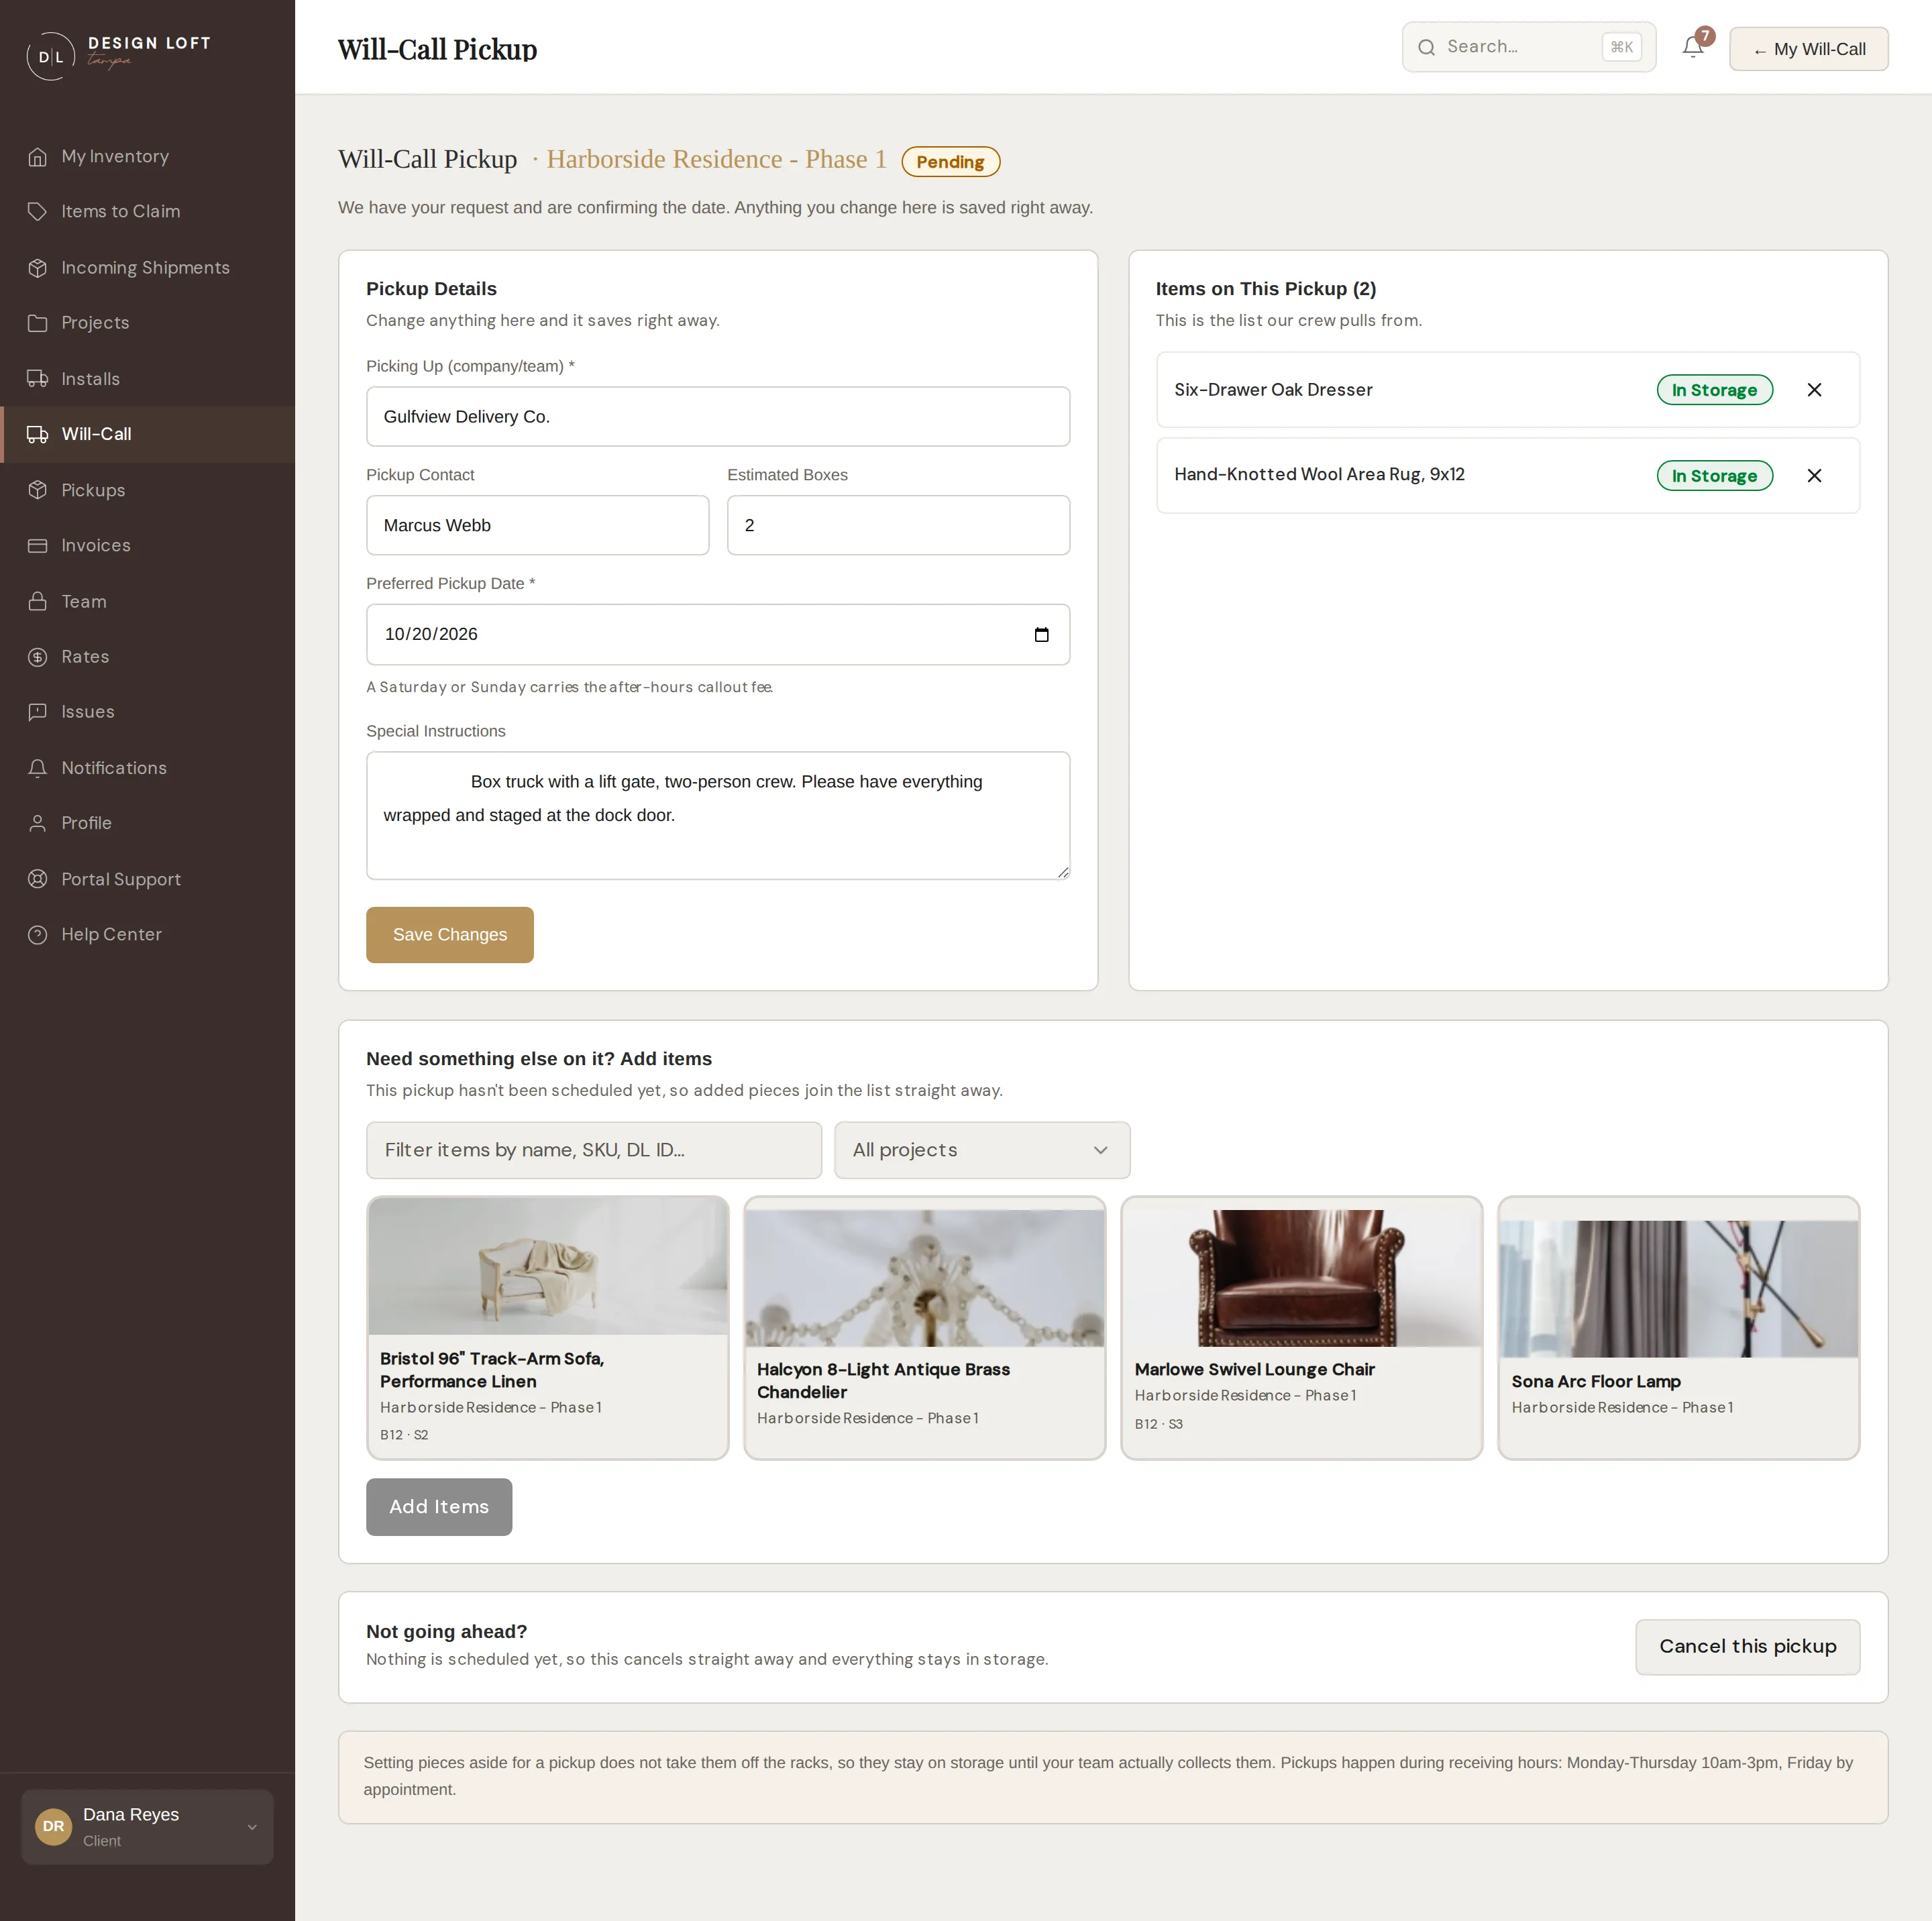This screenshot has width=1932, height=1921.
Task: Open Pickups from the sidebar
Action: click(148, 490)
